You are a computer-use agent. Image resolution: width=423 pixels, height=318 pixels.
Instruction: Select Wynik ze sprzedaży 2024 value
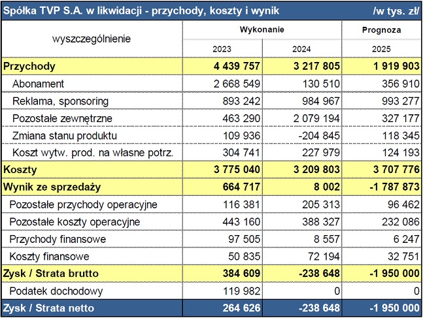tap(302, 187)
